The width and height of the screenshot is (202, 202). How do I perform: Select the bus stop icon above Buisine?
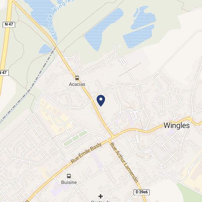coord(69,176)
